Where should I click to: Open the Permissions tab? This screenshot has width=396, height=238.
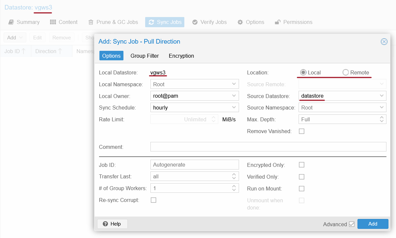[x=294, y=22]
